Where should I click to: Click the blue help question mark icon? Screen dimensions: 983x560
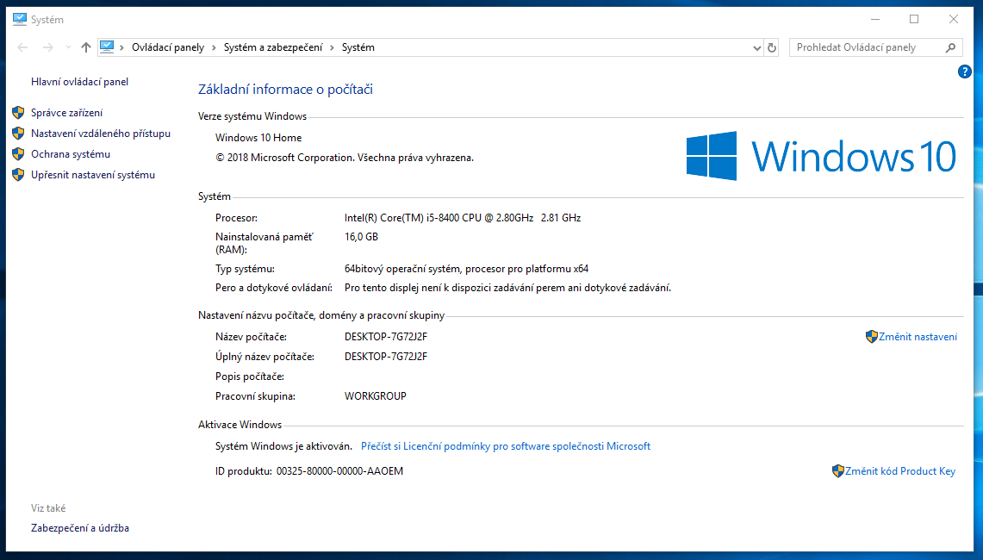(965, 72)
